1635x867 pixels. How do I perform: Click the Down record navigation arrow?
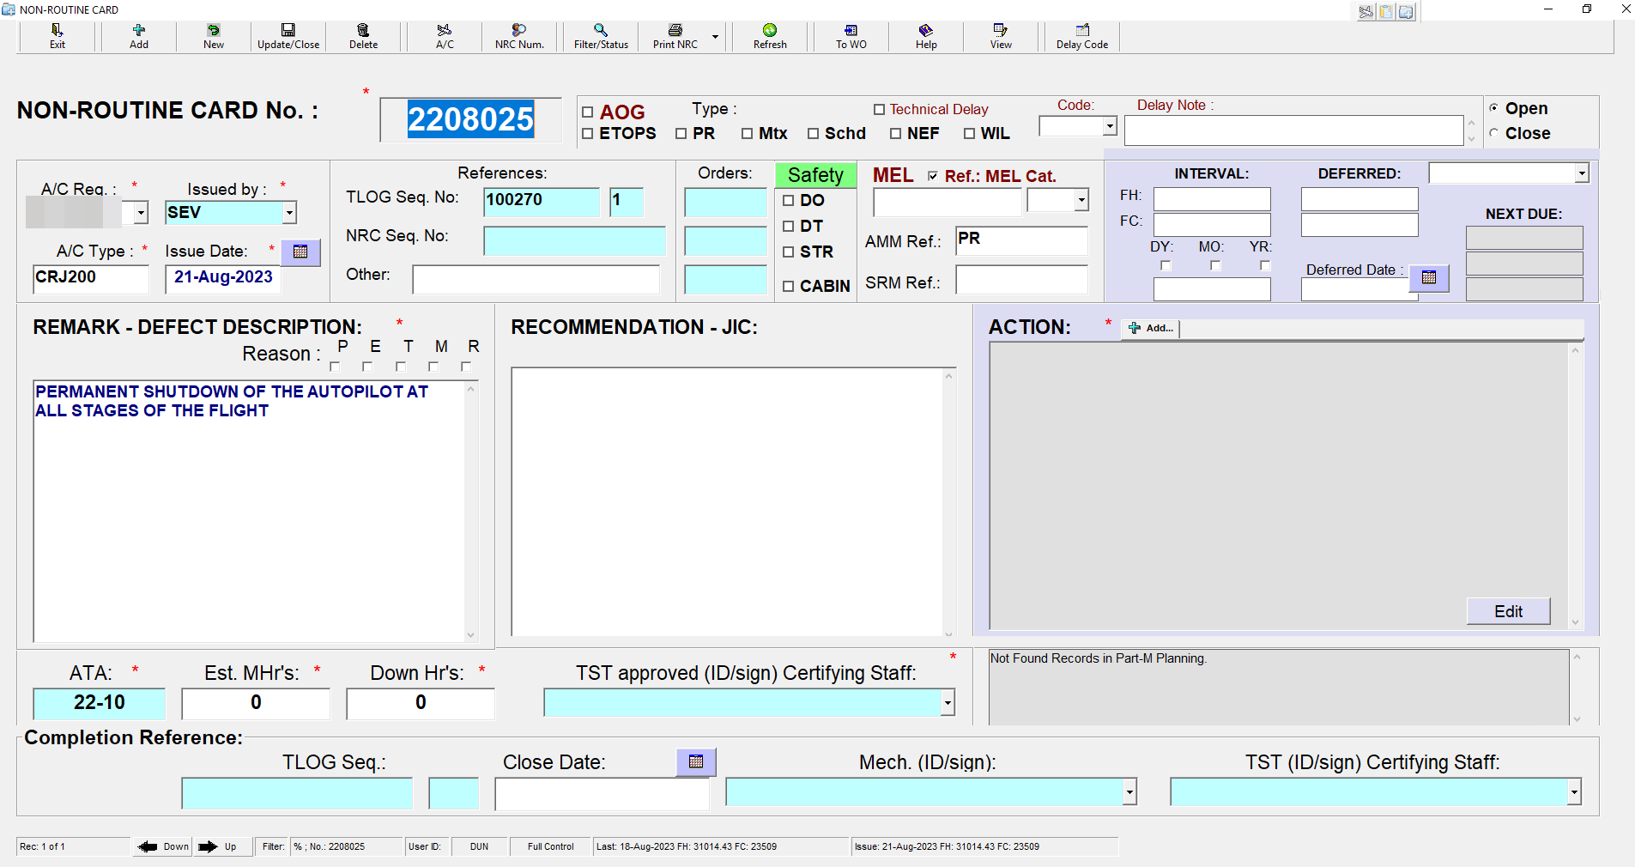(x=149, y=846)
